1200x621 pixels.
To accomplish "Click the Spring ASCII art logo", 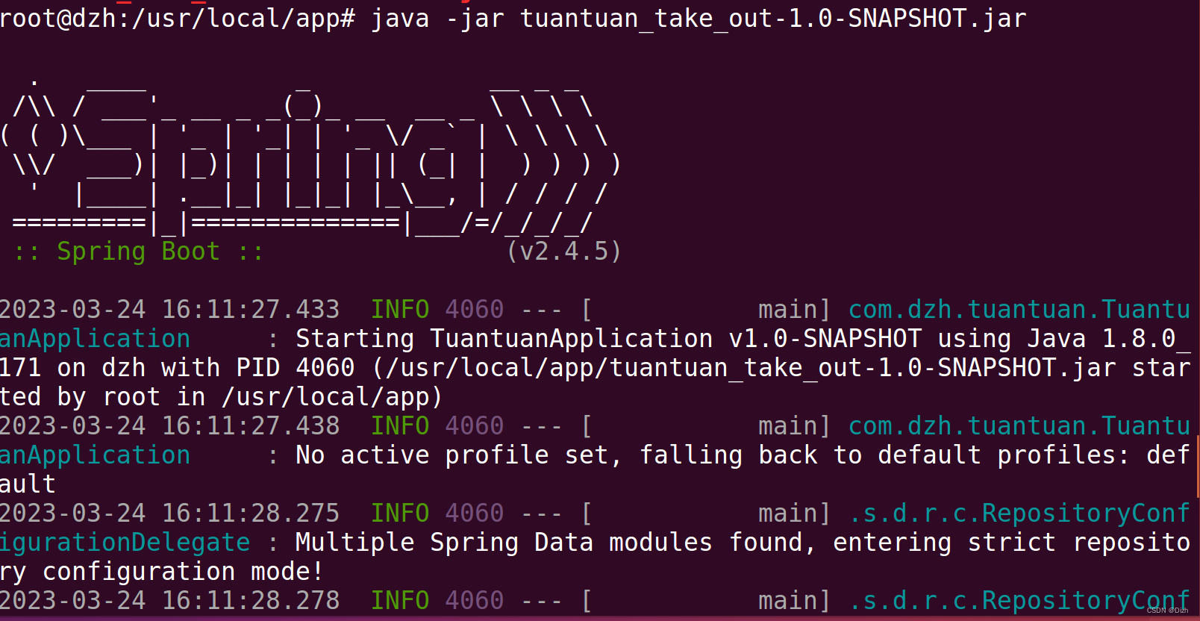I will 311,157.
